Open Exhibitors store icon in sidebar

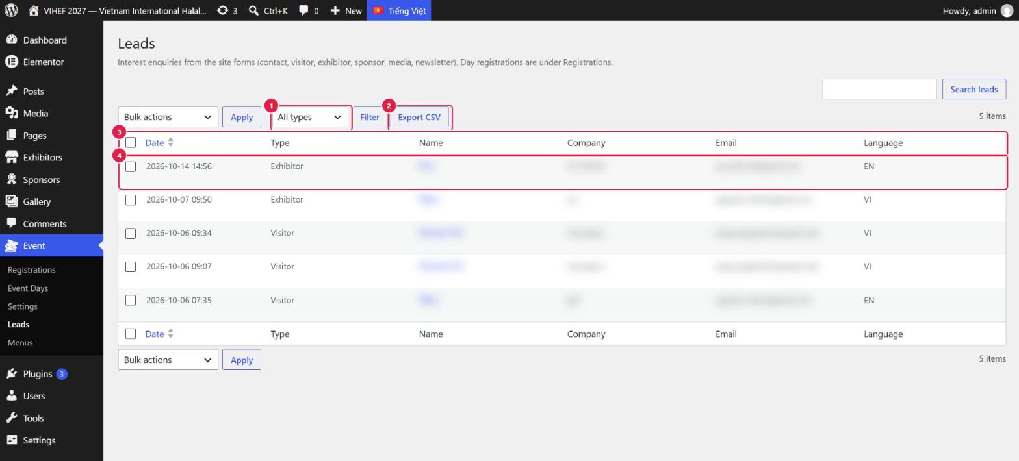point(11,157)
